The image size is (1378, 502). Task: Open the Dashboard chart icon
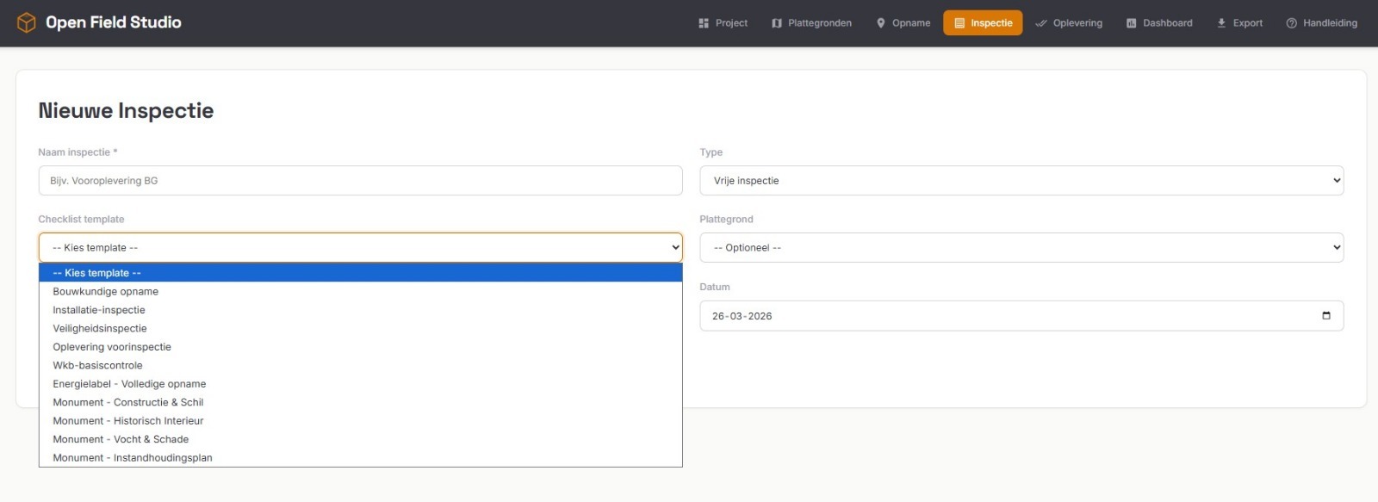click(x=1131, y=23)
